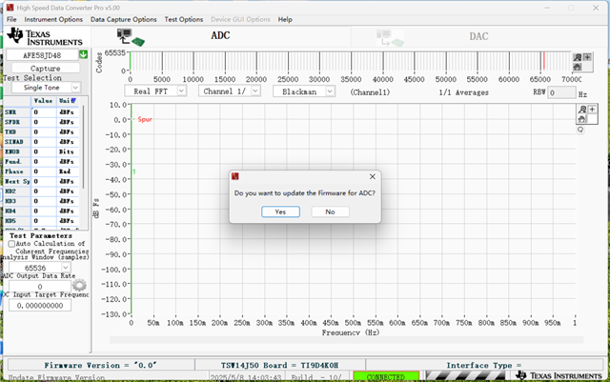Expand the 65536 analysis window samples dropdown
This screenshot has height=382, width=610.
66,268
